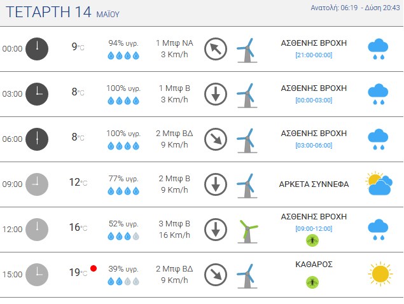Click the rain cloud icon at 00:00
Image resolution: width=404 pixels, height=304 pixels.
(x=378, y=49)
